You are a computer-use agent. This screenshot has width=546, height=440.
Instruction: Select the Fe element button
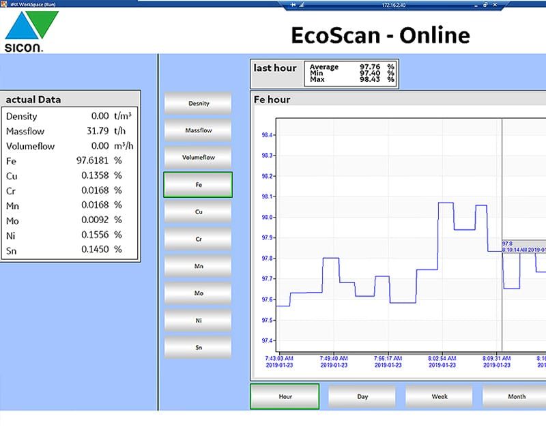(198, 185)
